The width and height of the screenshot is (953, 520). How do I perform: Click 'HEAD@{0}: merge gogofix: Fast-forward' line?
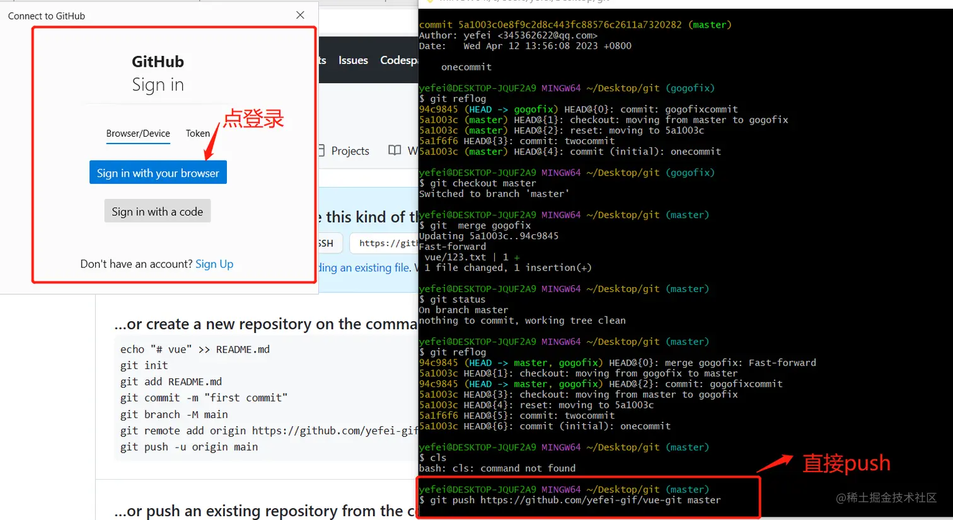point(618,363)
